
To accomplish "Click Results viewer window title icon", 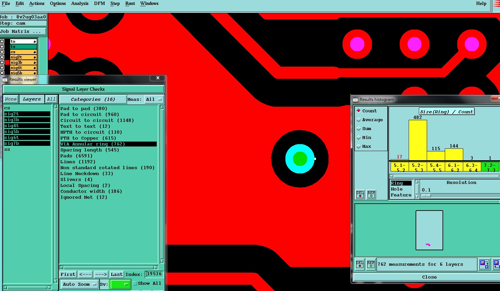I will [5, 79].
